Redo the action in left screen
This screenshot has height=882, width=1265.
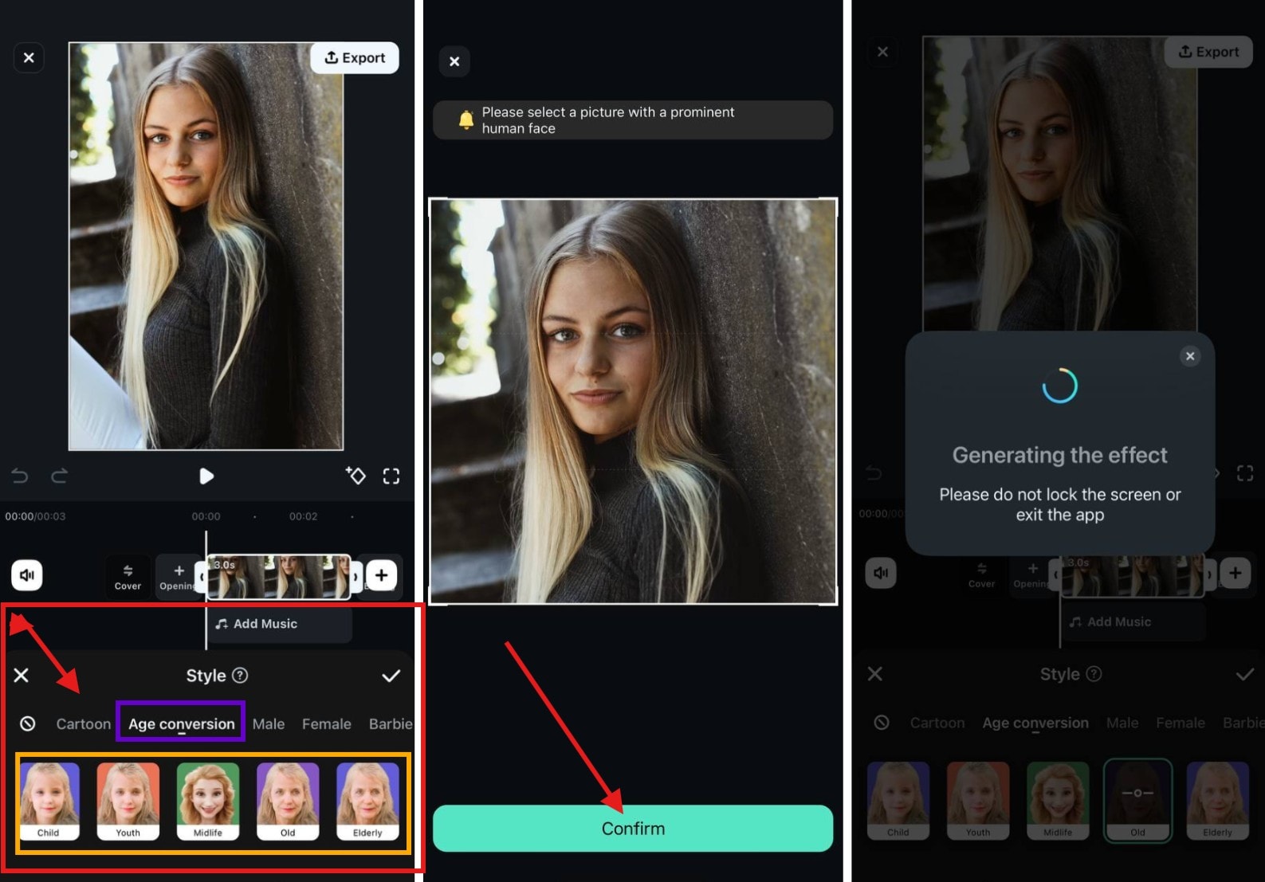tap(59, 476)
